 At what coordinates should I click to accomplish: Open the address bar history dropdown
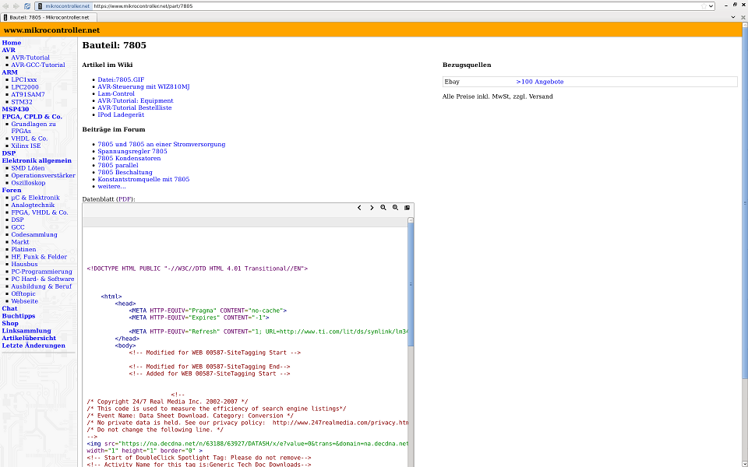710,5
